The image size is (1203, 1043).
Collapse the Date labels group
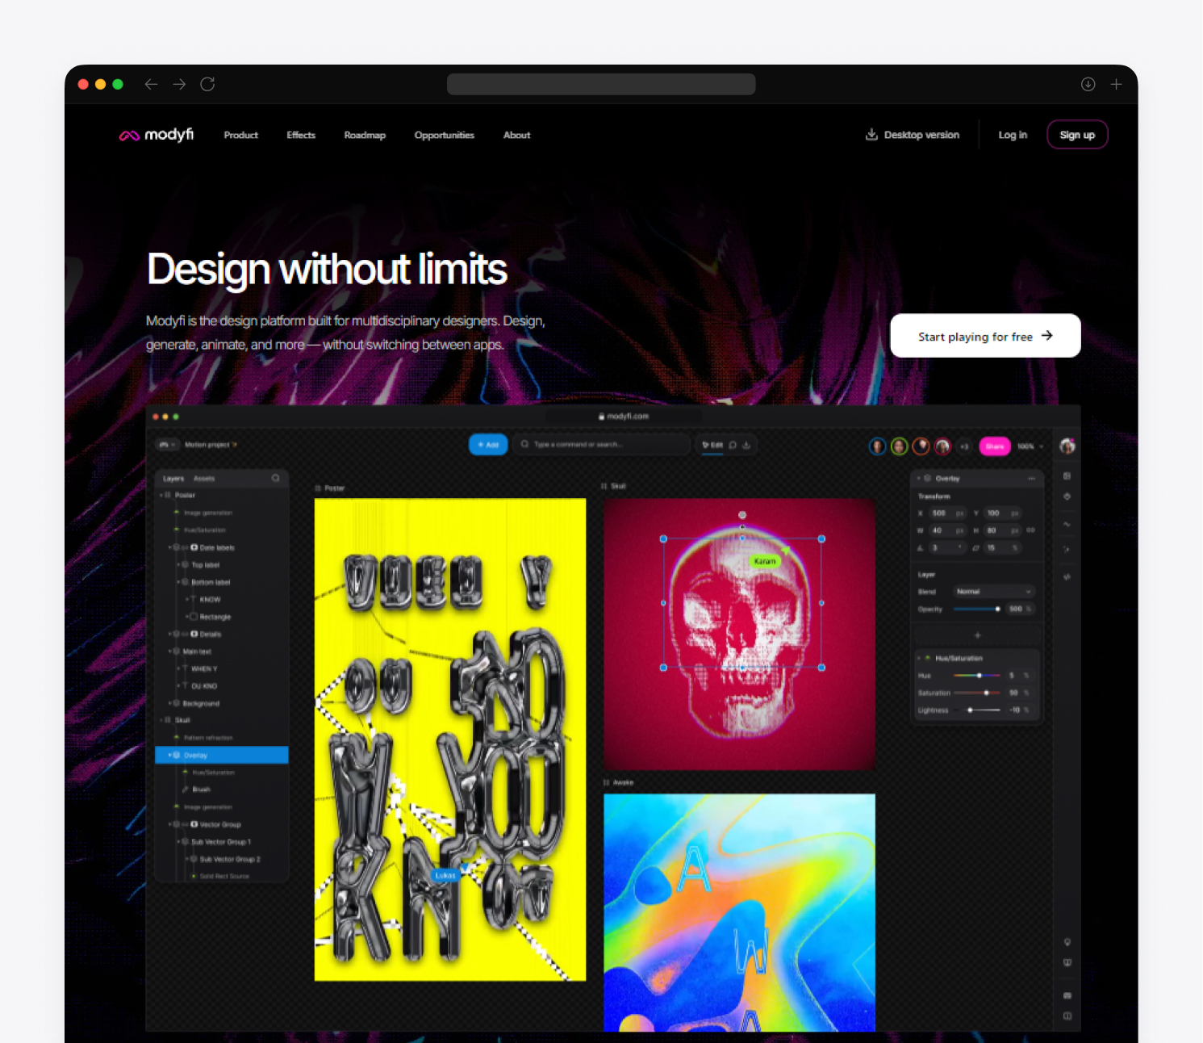point(169,547)
